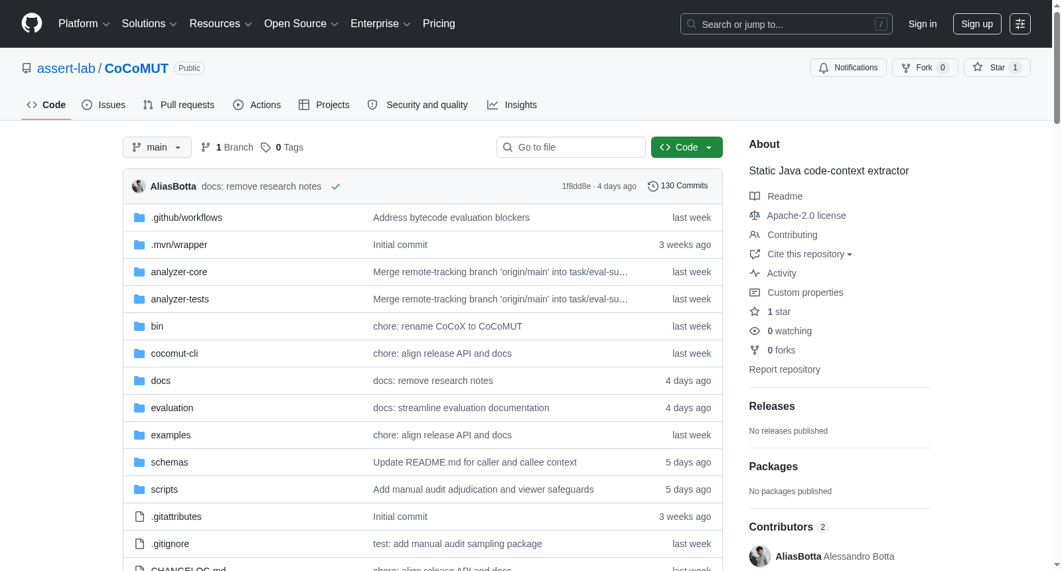The image size is (1062, 571).
Task: Switch to the Insights tab
Action: 512,105
